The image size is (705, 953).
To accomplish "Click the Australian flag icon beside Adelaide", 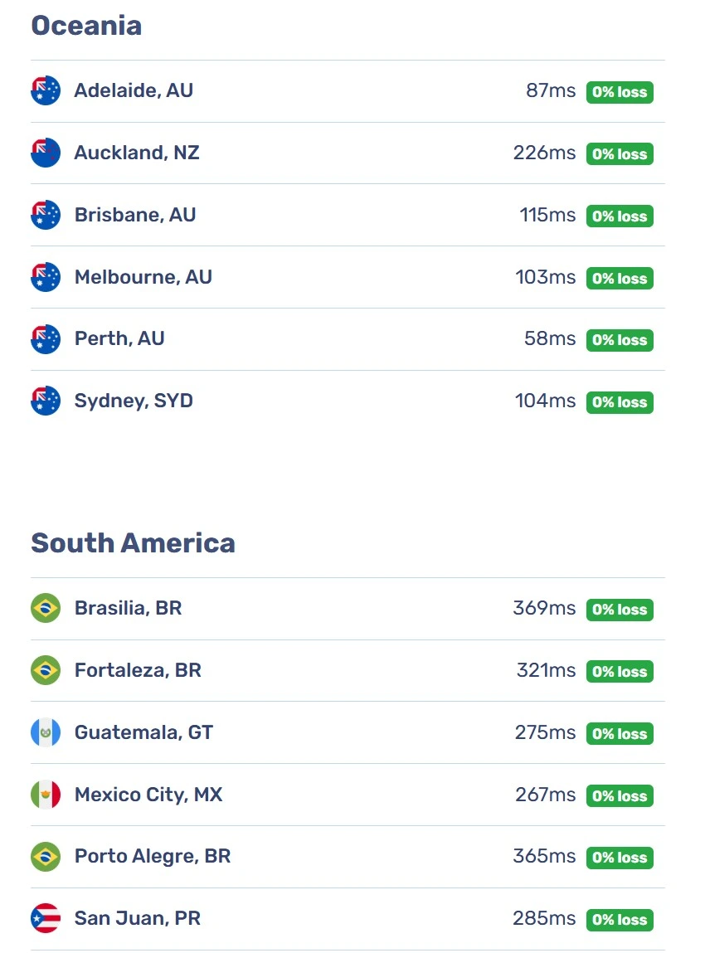I will click(46, 90).
